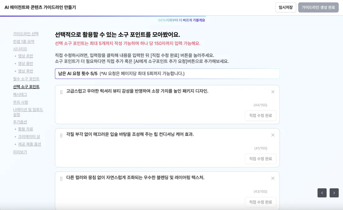Click the (43/150) character counter
Image resolution: width=343 pixels, height=210 pixels.
pyautogui.click(x=260, y=192)
